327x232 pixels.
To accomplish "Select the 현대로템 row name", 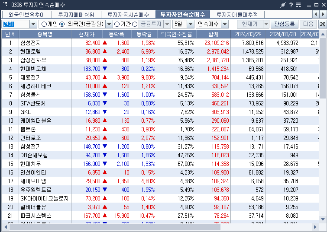I will [x=31, y=51].
